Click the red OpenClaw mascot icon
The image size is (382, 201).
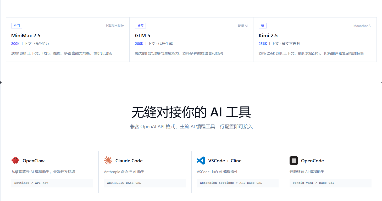15,161
